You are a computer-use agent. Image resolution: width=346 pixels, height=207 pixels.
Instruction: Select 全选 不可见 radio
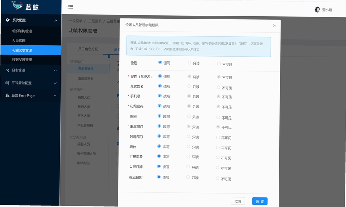coord(219,64)
